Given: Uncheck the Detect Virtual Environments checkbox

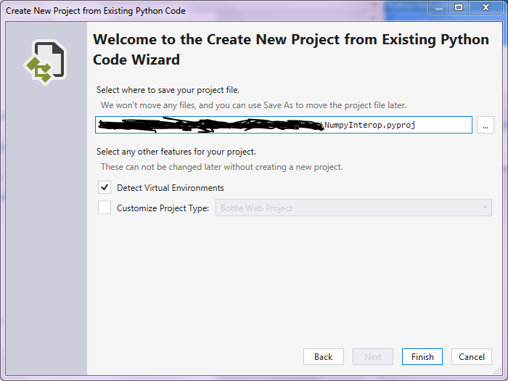Looking at the screenshot, I should (x=105, y=188).
